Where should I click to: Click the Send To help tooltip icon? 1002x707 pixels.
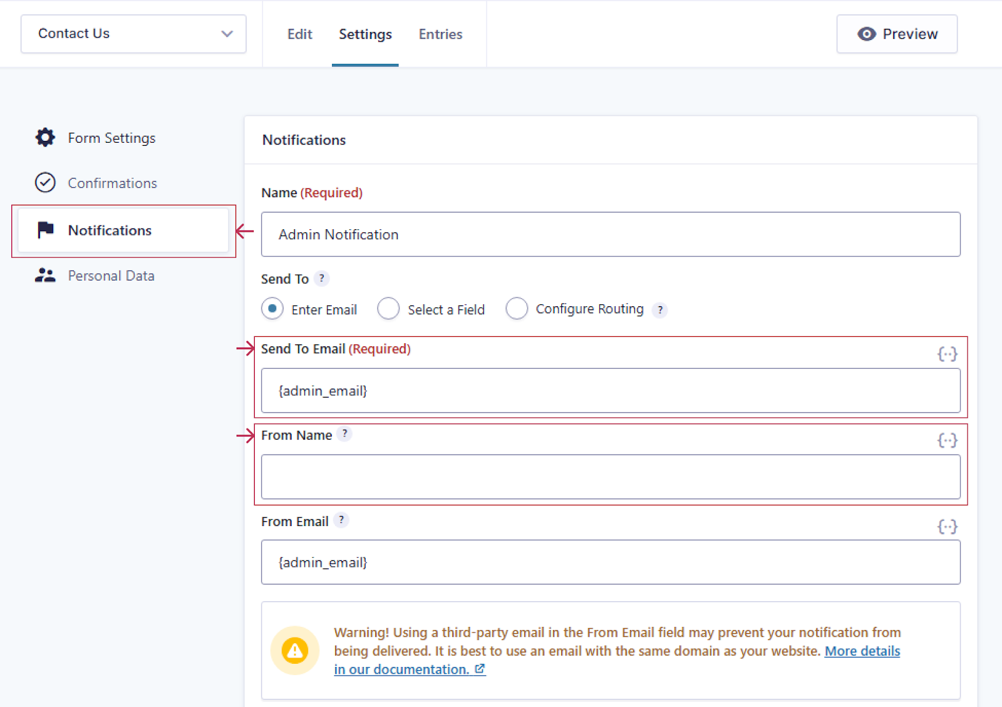(x=321, y=278)
